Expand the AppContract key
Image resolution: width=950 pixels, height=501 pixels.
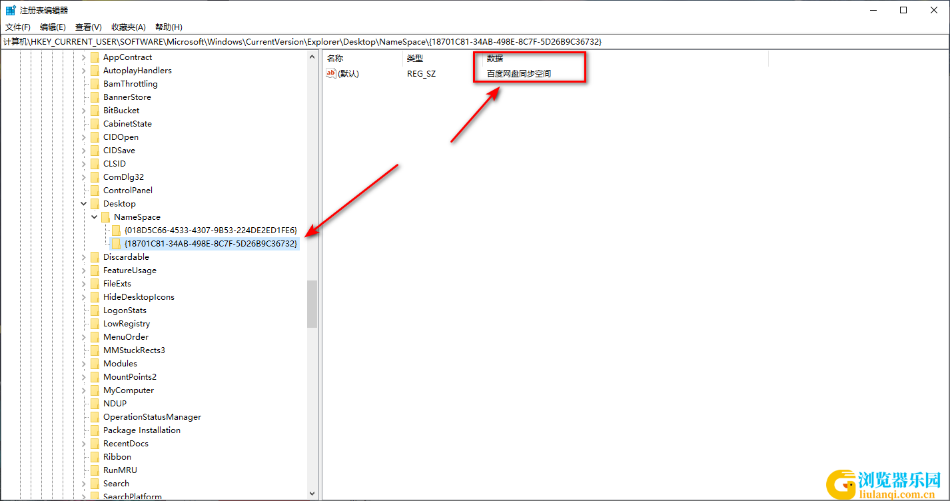pos(83,57)
